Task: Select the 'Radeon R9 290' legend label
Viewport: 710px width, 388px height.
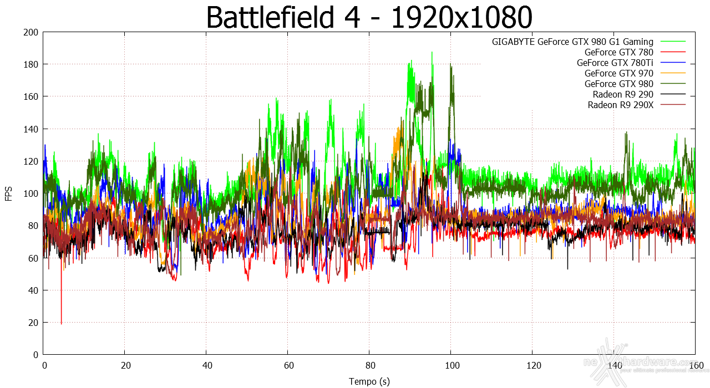Action: point(623,94)
